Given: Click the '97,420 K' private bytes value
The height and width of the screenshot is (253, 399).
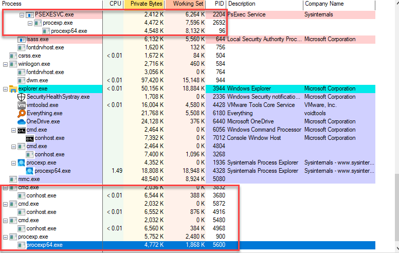Looking at the screenshot, I should (x=152, y=81).
